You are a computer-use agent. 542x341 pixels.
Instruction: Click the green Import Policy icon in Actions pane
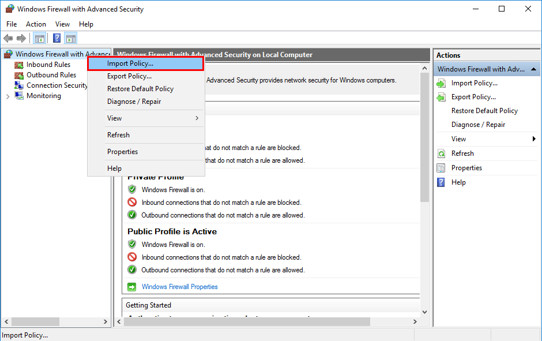pyautogui.click(x=441, y=83)
